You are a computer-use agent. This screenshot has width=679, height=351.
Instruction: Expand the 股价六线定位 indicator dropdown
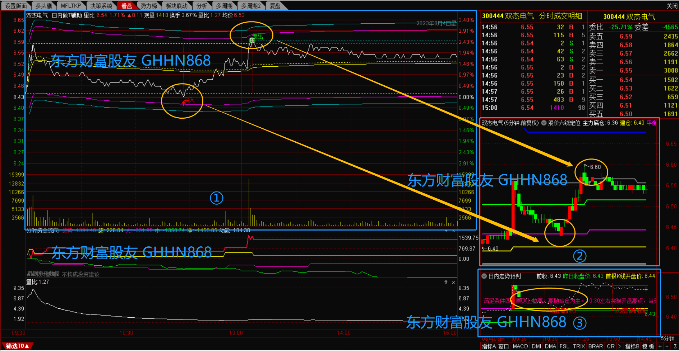(544, 123)
